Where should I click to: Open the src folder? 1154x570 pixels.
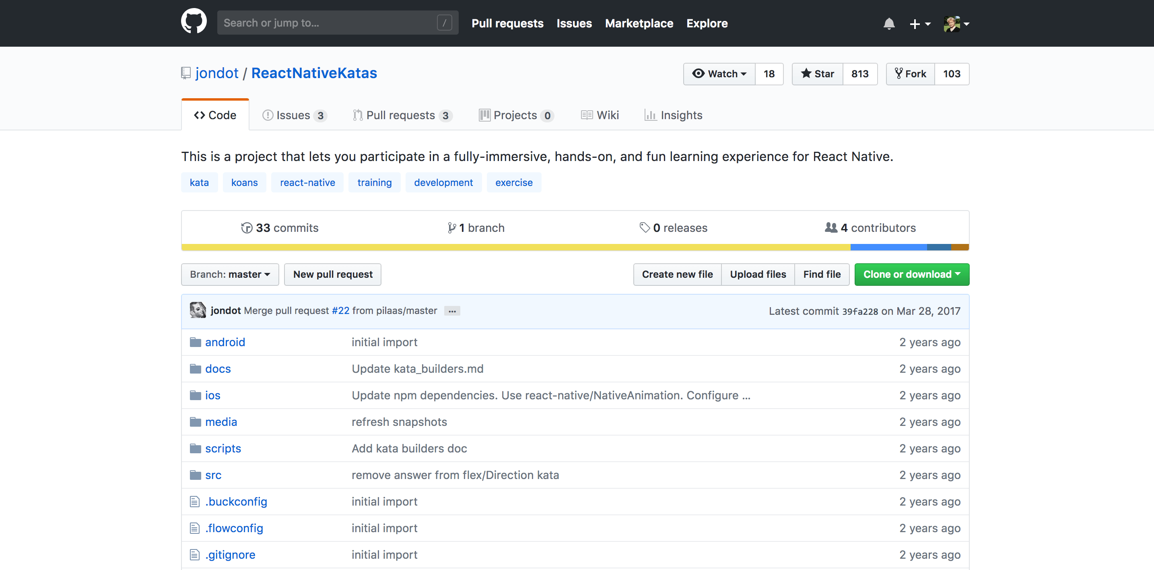213,475
